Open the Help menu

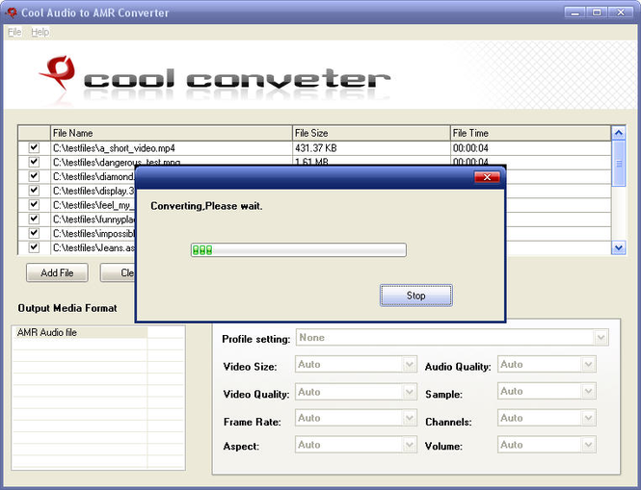point(40,32)
